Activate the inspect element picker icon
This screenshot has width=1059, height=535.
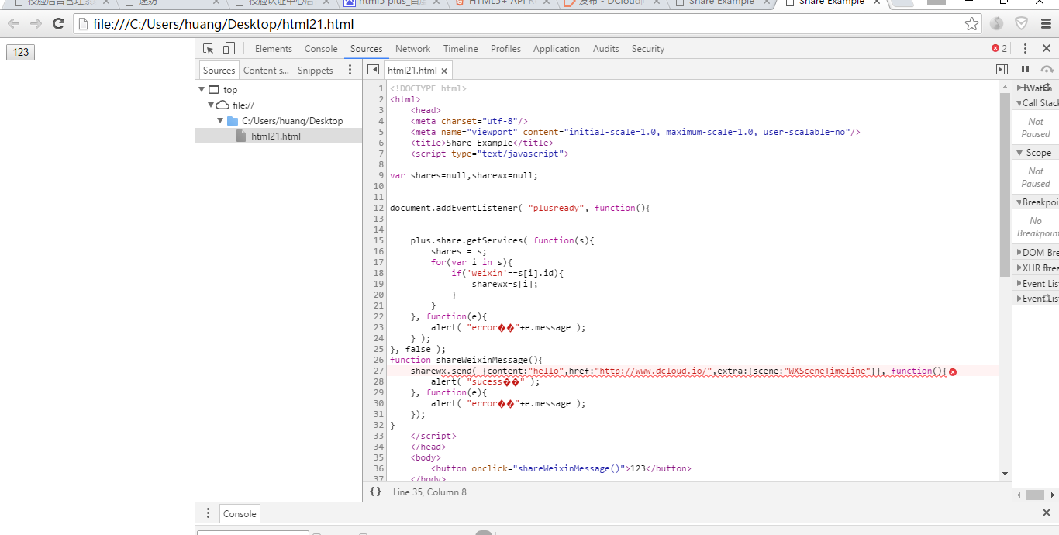[208, 49]
